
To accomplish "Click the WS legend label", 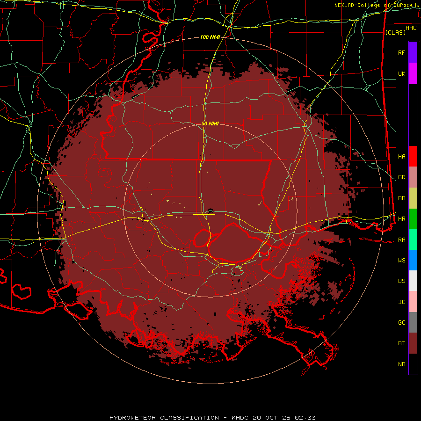I will (401, 261).
